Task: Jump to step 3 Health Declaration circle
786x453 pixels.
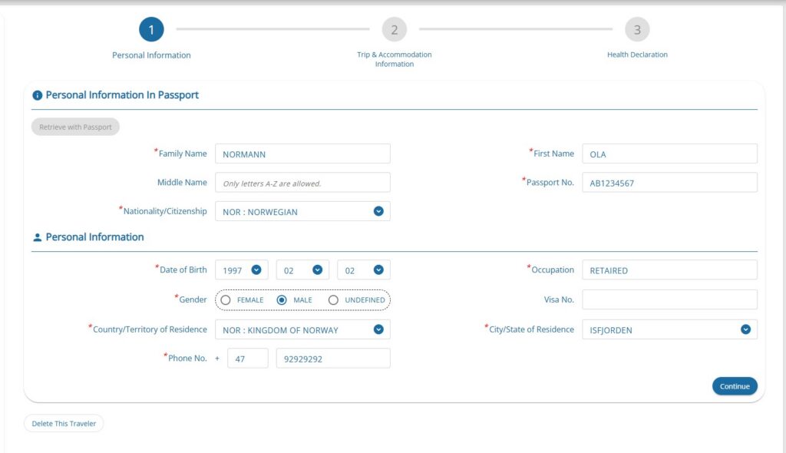Action: (x=637, y=30)
